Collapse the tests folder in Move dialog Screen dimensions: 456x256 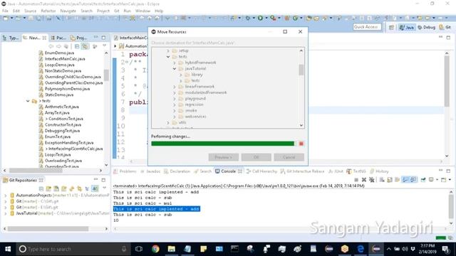[x=168, y=57]
